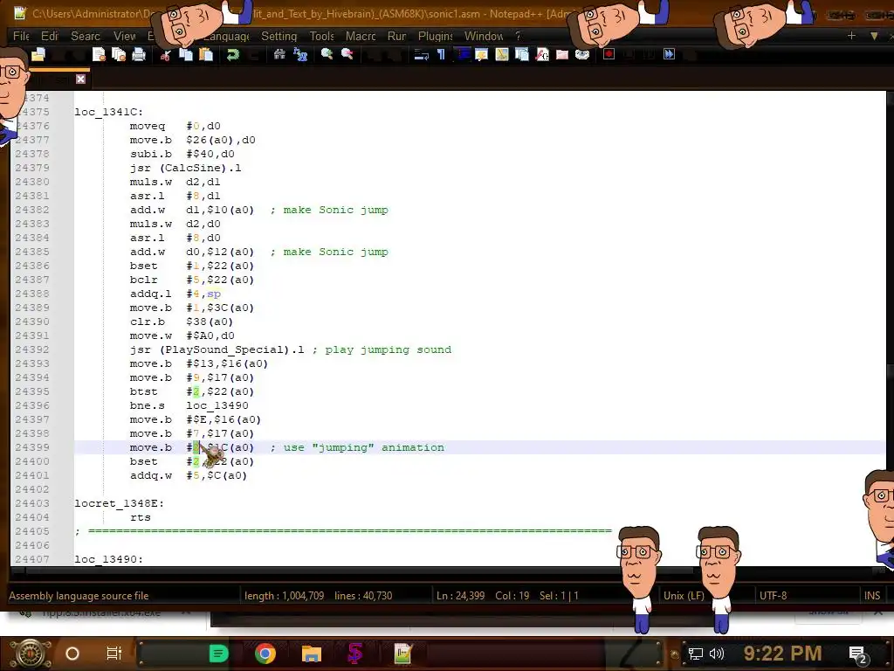Click the 'rts' instruction line

(x=141, y=517)
